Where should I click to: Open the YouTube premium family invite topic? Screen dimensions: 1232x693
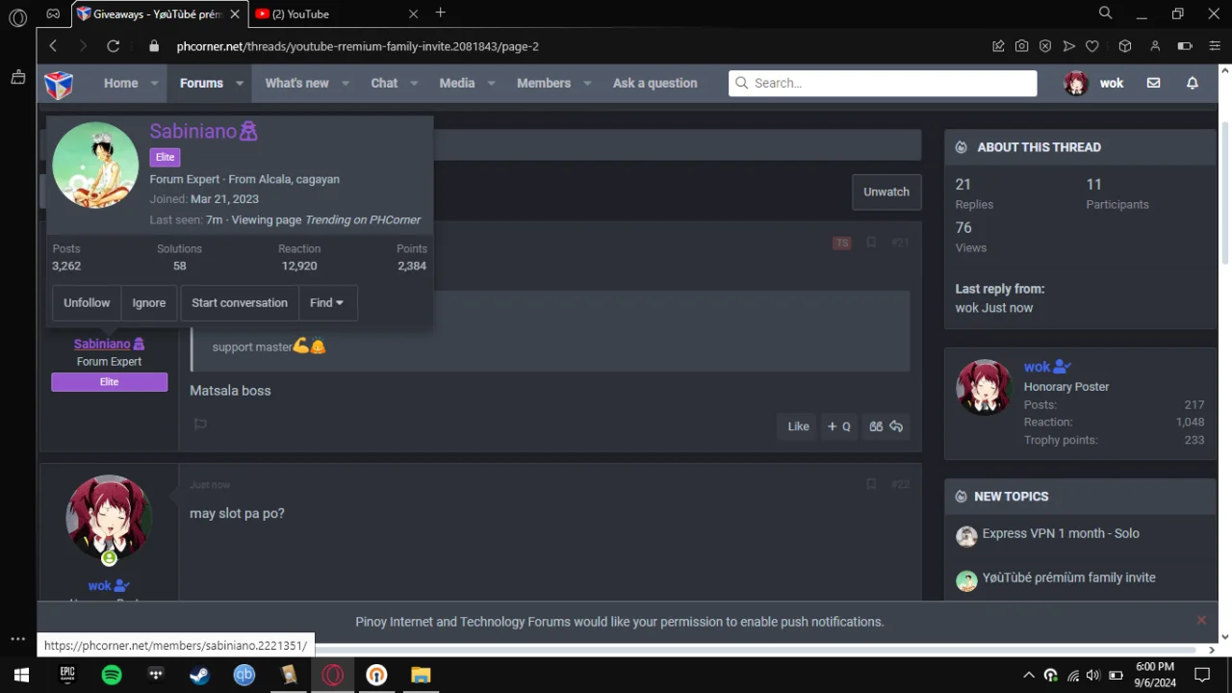[x=1068, y=577]
